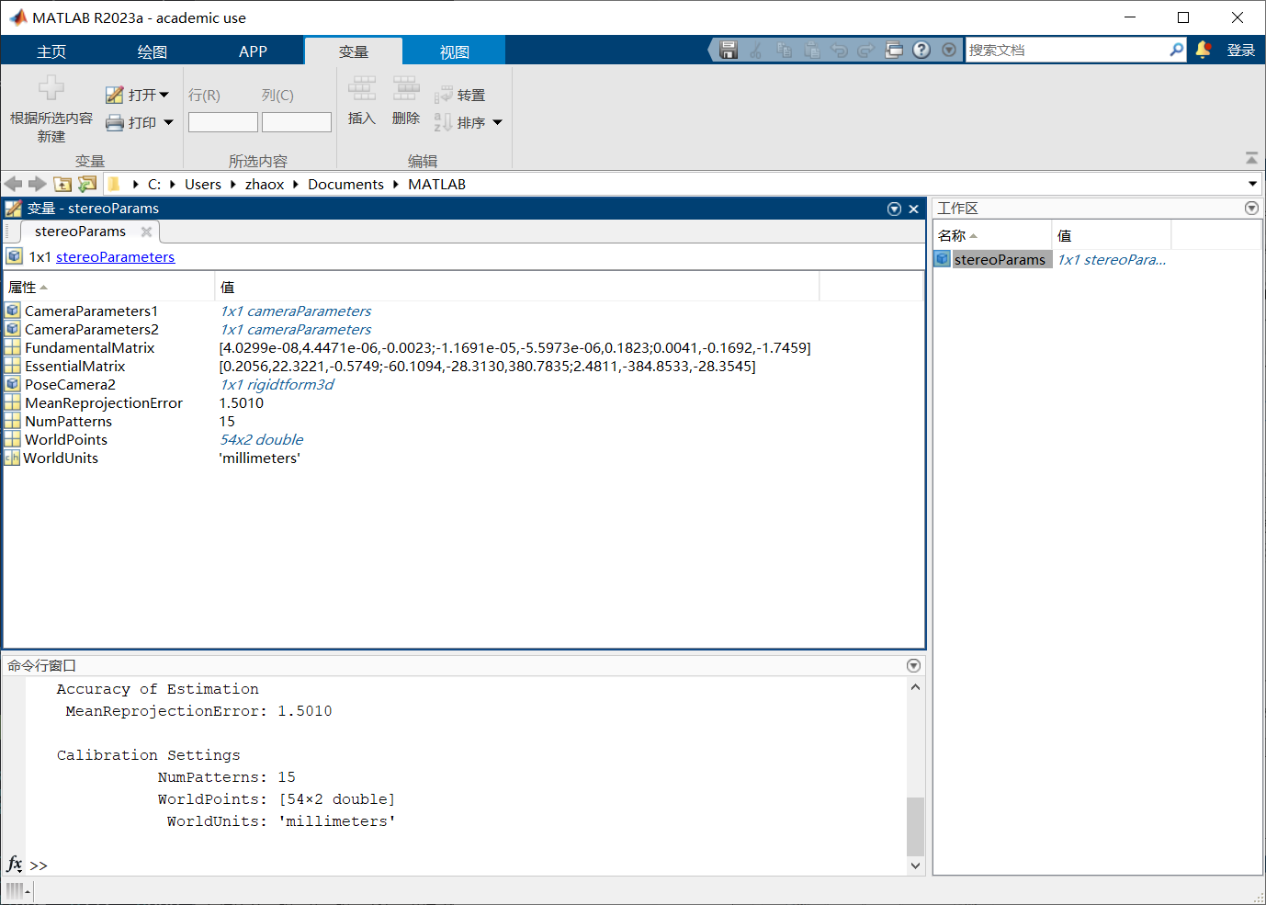Screen dimensions: 1266x905
Task: Collapse the ribbon toolstrip arrow
Action: (x=1251, y=158)
